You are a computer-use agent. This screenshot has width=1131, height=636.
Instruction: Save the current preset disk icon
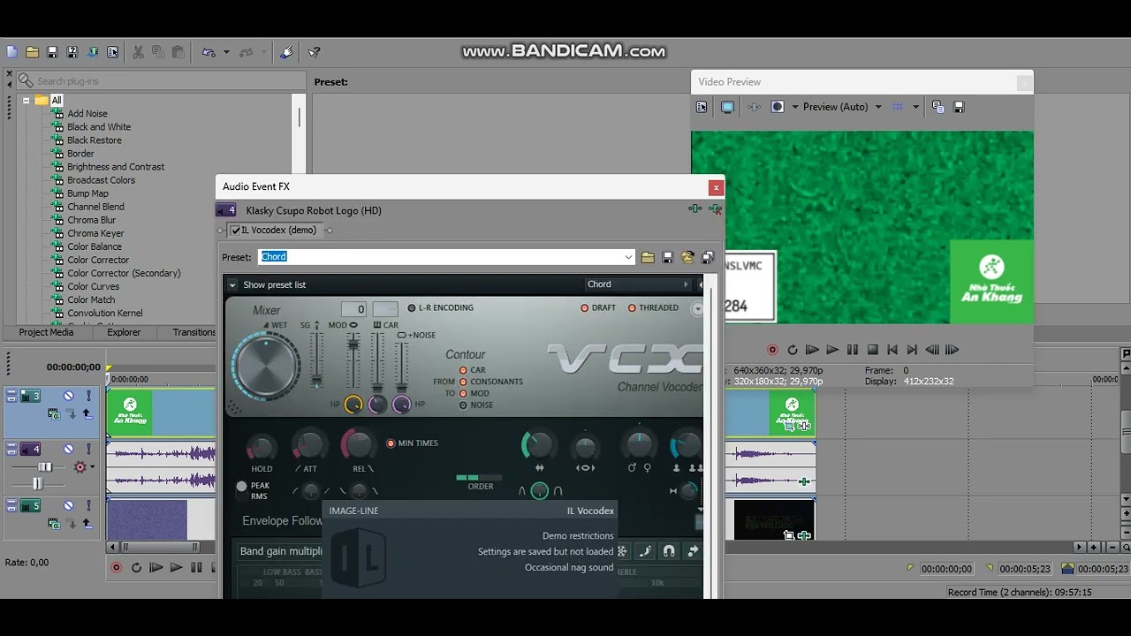[668, 257]
